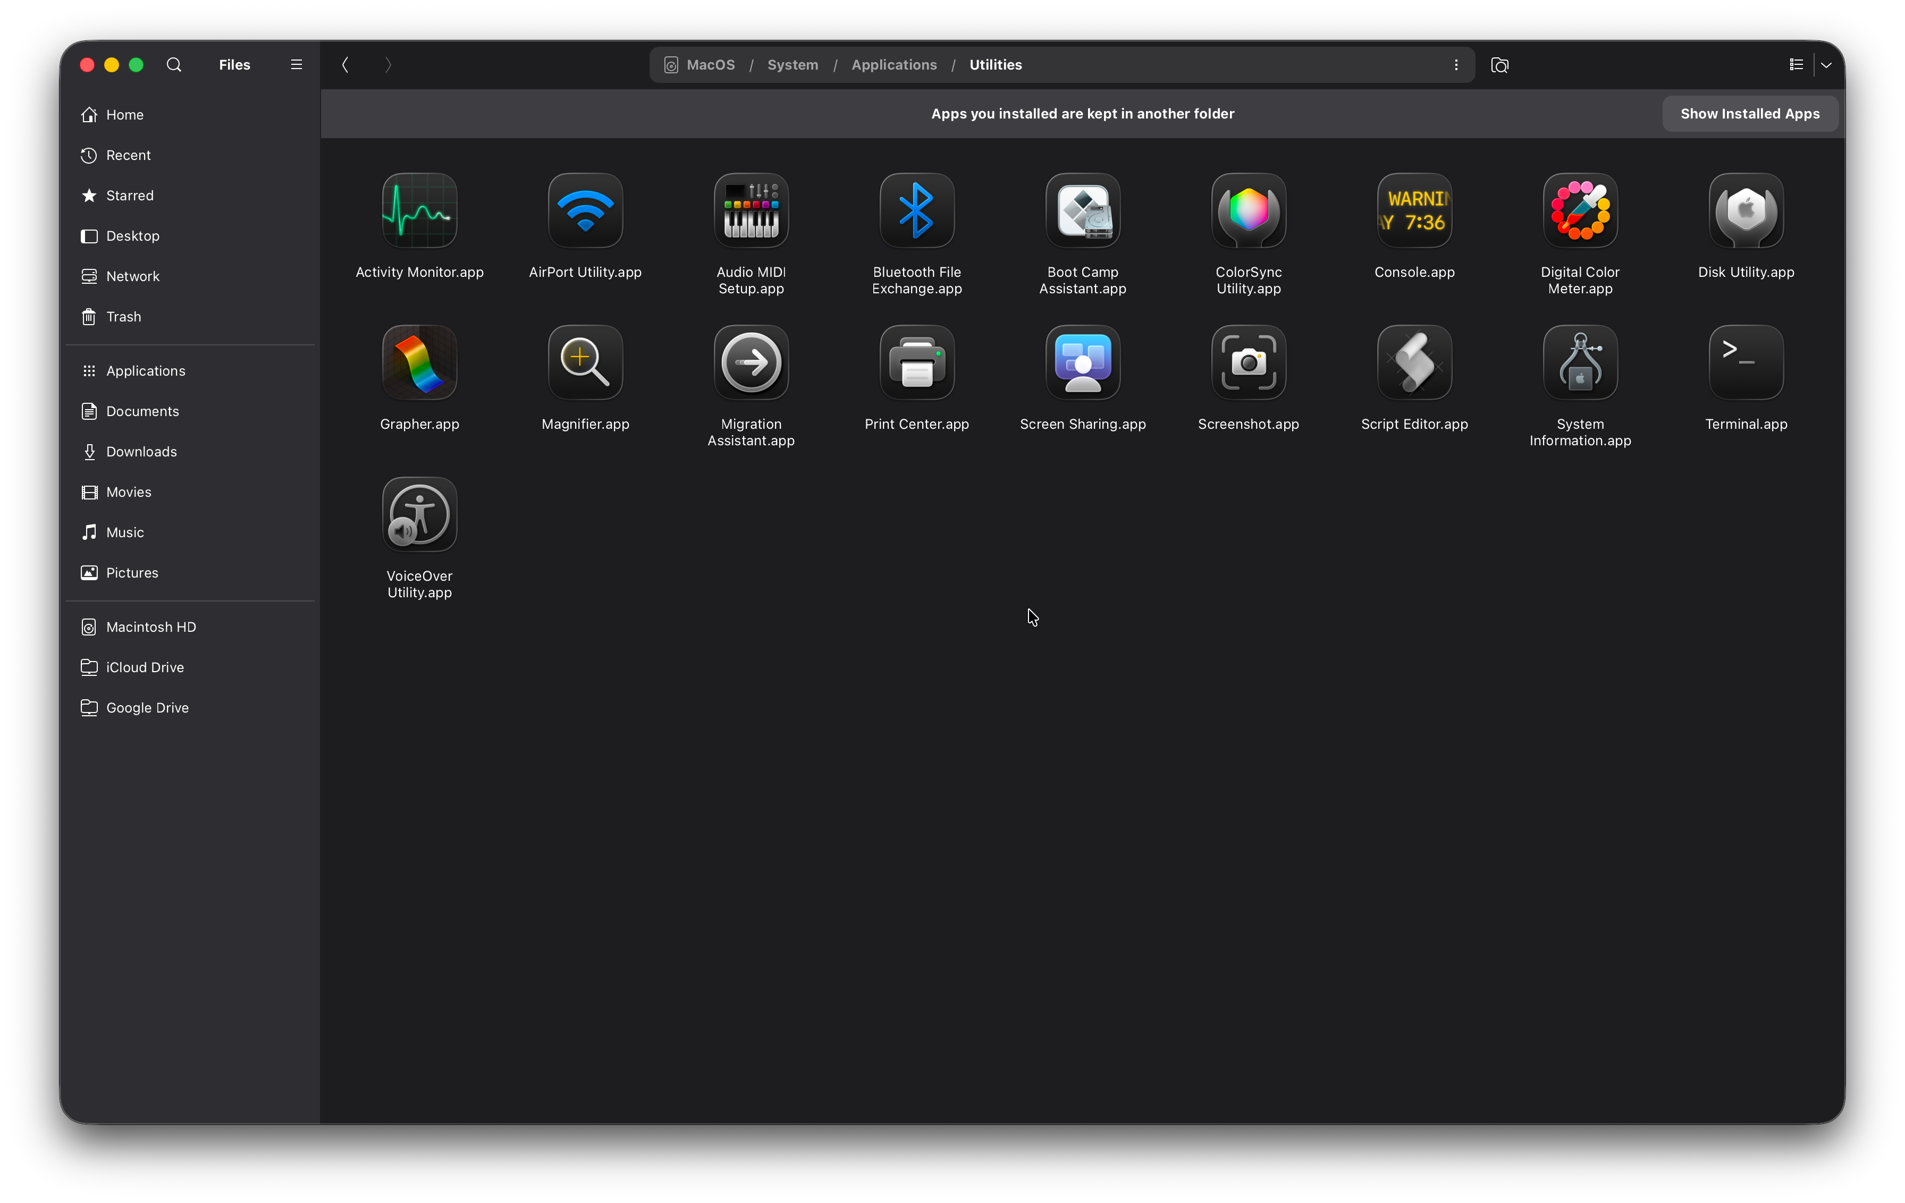1905x1203 pixels.
Task: Select VoiceOver Utility.app icon
Action: pyautogui.click(x=419, y=514)
